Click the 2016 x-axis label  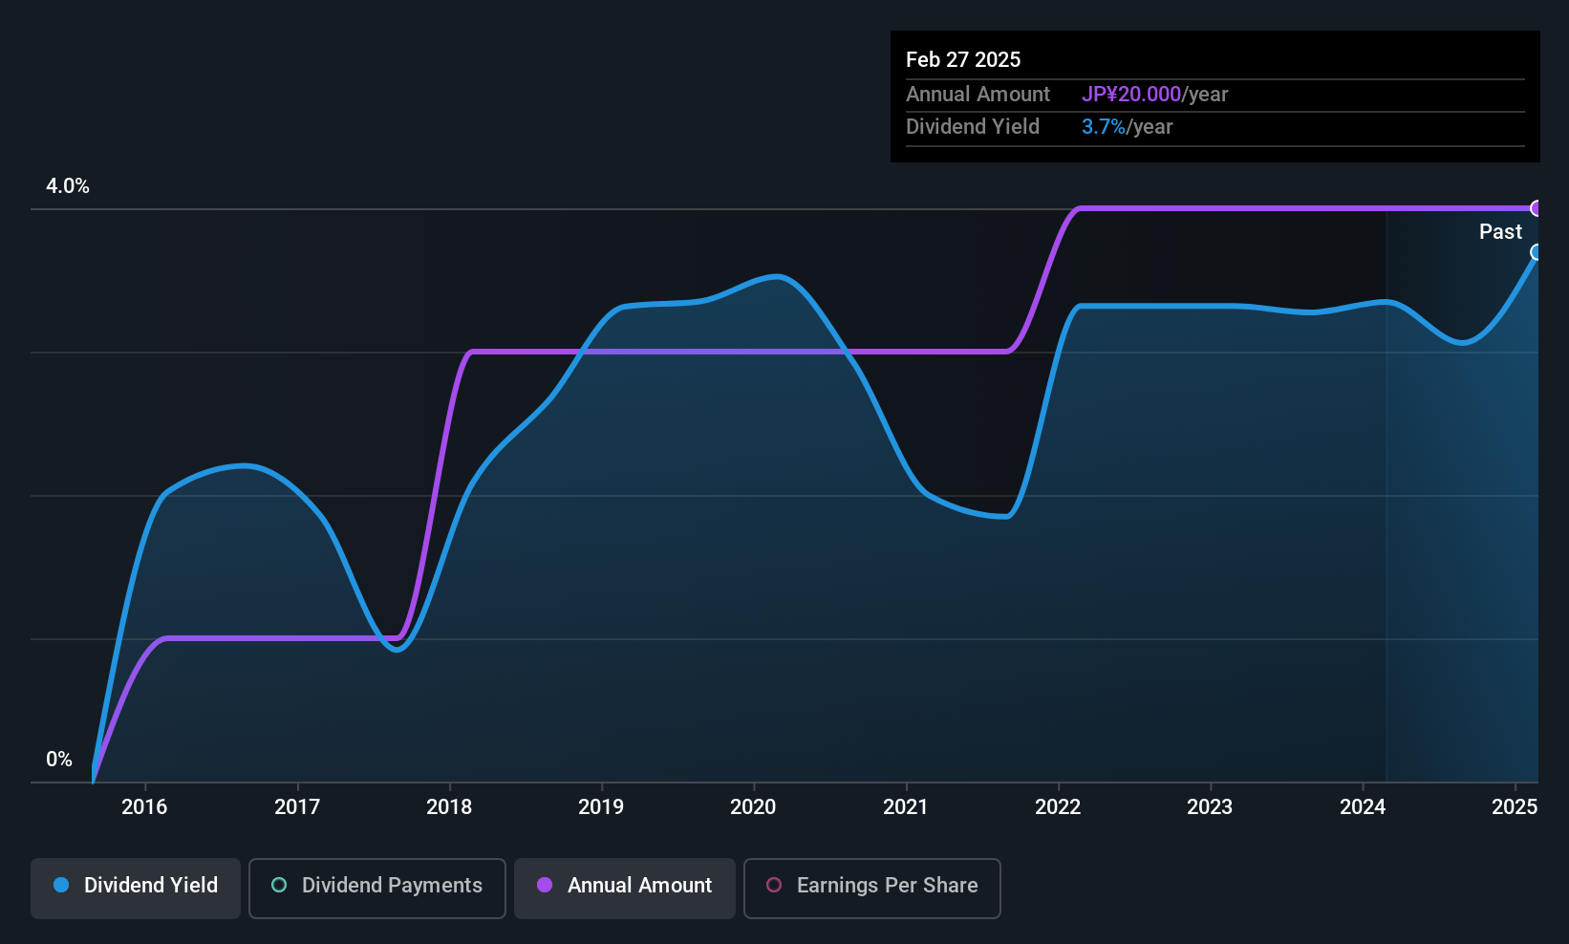tap(144, 806)
